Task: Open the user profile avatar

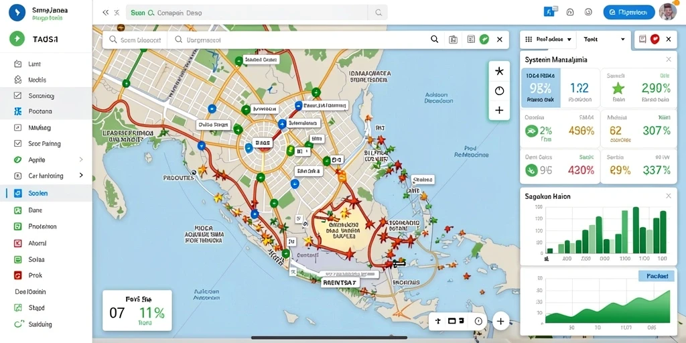Action: 668,12
